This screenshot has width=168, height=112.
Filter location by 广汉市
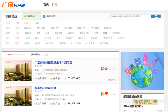(x=27, y=23)
